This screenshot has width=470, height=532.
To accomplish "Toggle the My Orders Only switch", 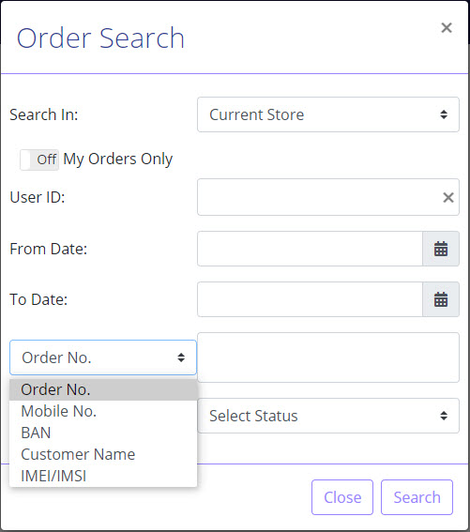I will 39,160.
